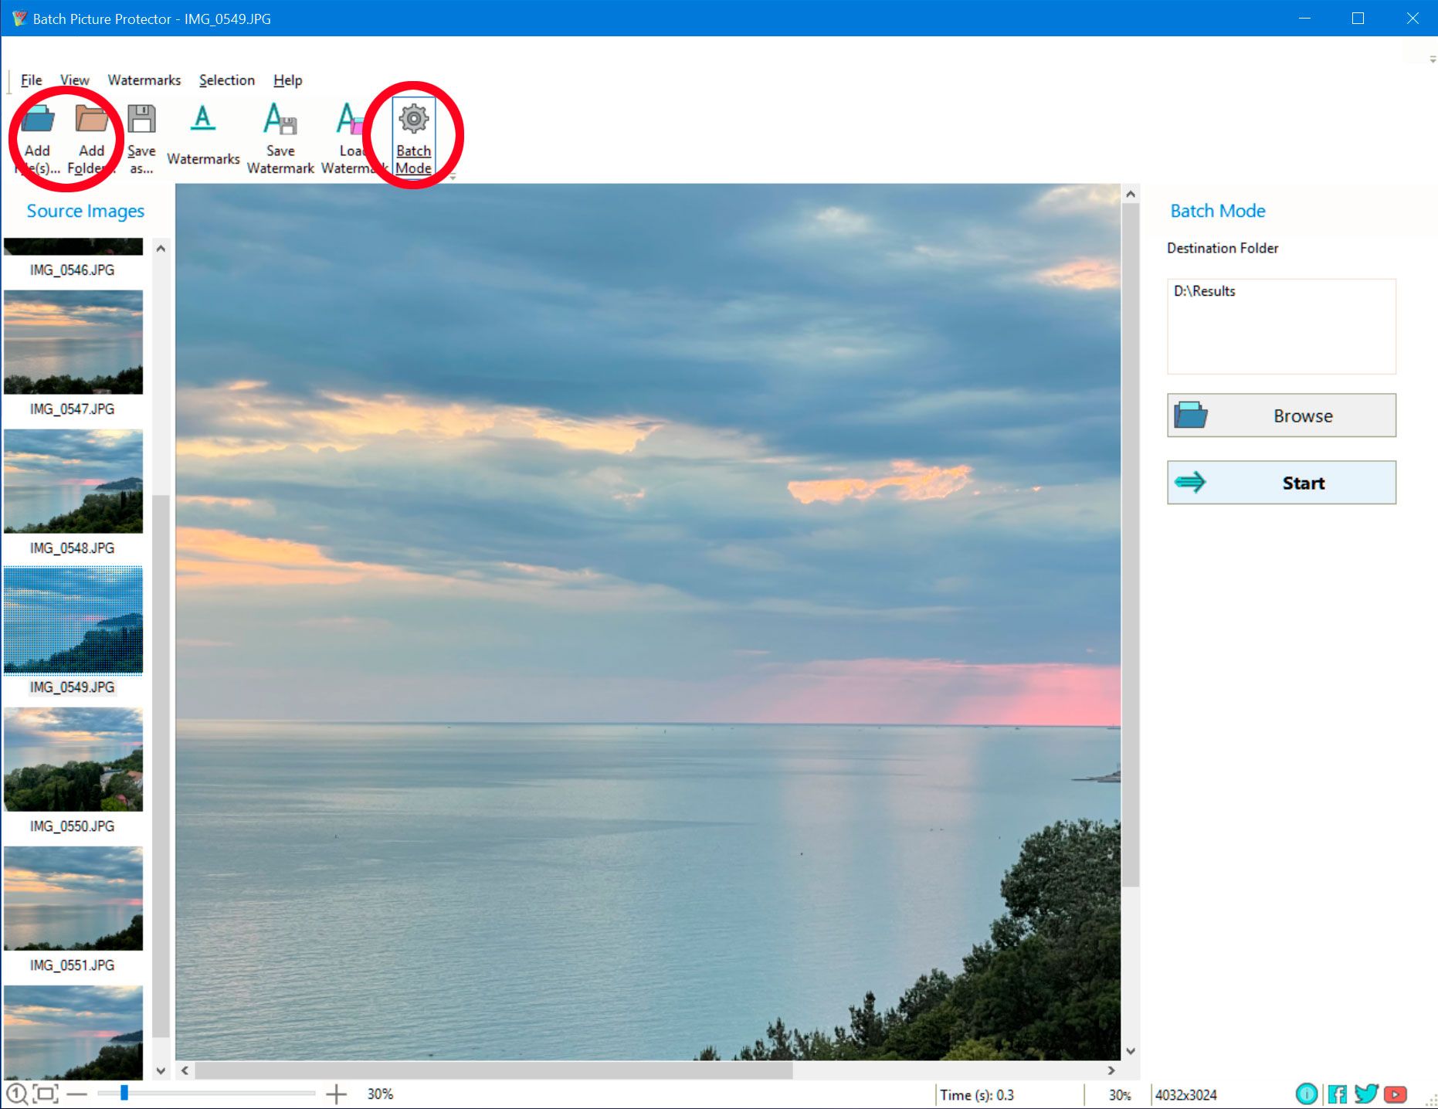The height and width of the screenshot is (1109, 1438).
Task: Set zoom to actual size 1:1 icon
Action: click(x=17, y=1094)
